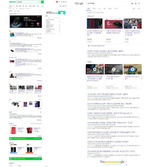Click into the Google search input field
The height and width of the screenshot is (167, 157).
[x=107, y=3]
